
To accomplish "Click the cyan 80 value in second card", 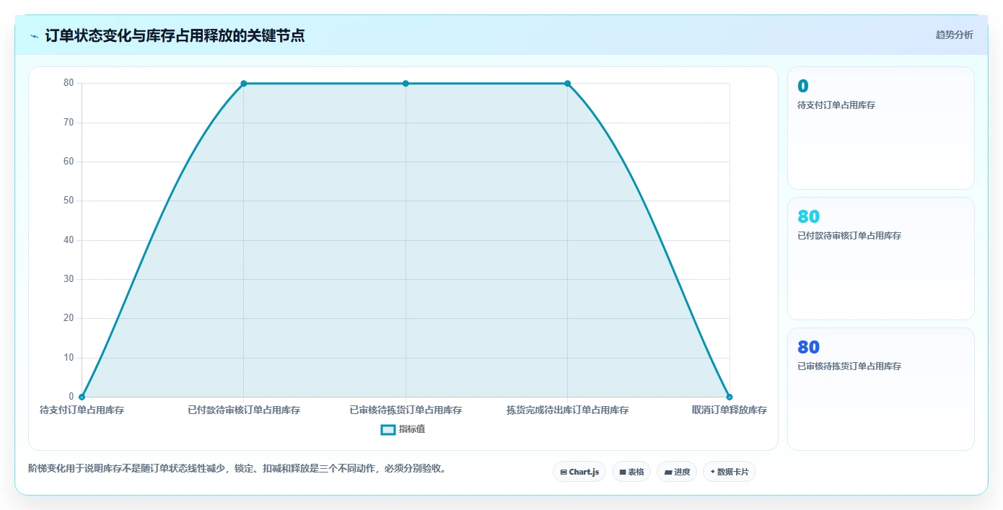I will [x=809, y=216].
